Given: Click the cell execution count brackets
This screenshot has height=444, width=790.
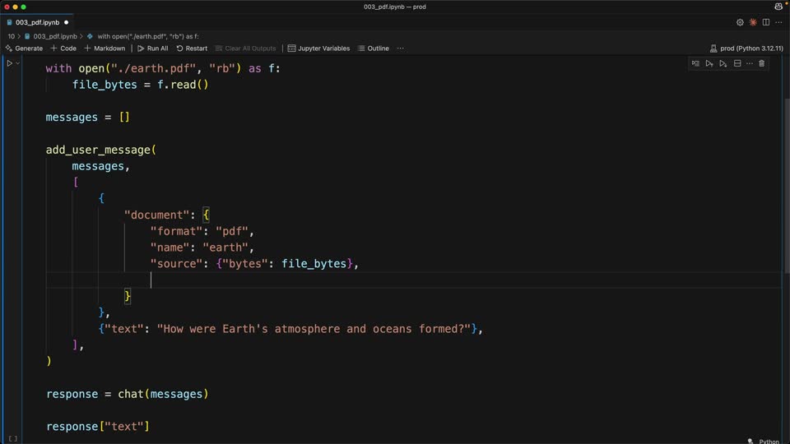Looking at the screenshot, I should (13, 439).
